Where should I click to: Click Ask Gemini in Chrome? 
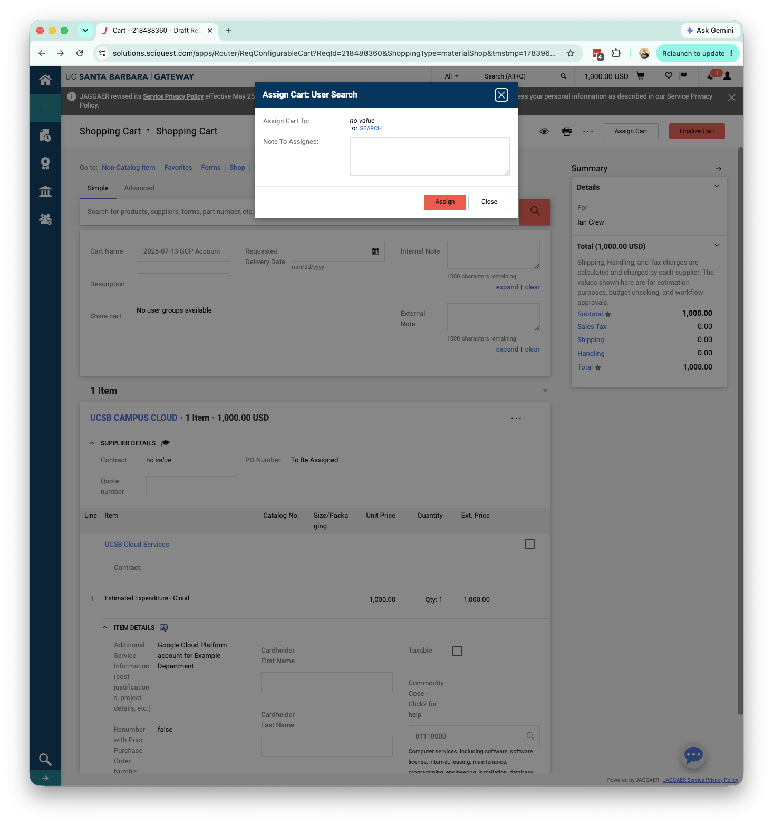pyautogui.click(x=709, y=31)
